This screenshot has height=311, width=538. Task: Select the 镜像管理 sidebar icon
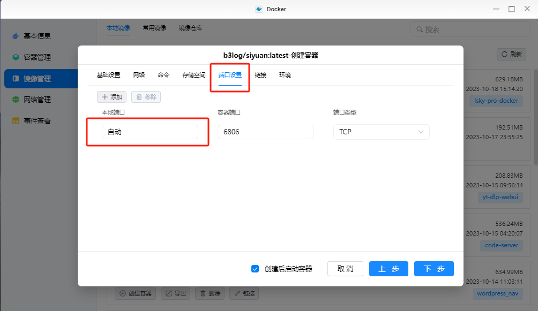click(x=16, y=79)
